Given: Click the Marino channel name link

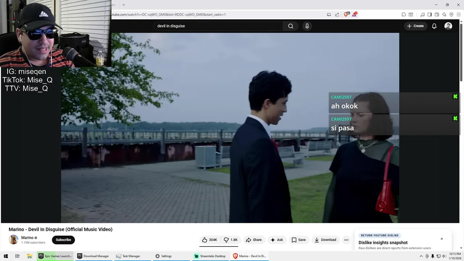Looking at the screenshot, I should click(27, 238).
